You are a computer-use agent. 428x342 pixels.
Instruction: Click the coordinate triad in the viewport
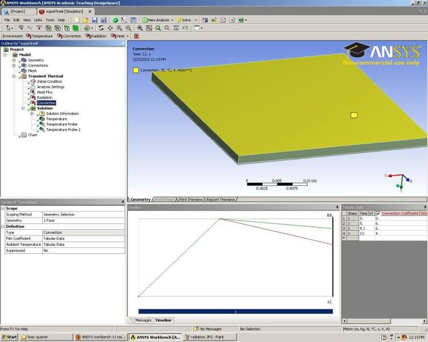[399, 182]
